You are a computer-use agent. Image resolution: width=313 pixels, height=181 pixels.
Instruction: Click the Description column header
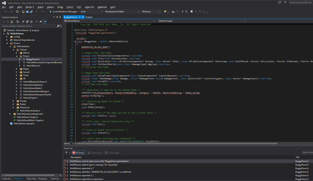(x=76, y=157)
